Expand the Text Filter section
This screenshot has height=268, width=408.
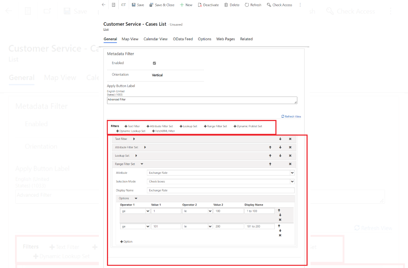[134, 139]
